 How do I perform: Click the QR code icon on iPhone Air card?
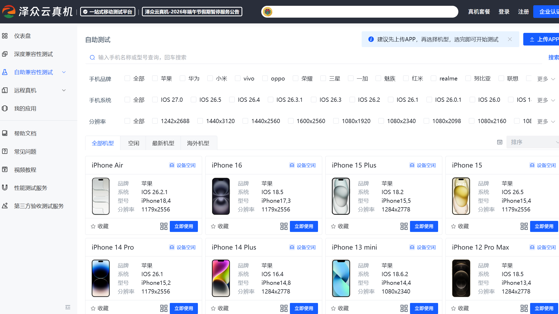pos(164,226)
